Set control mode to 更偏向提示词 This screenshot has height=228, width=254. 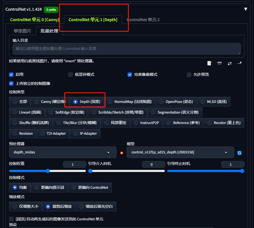click(x=49, y=187)
